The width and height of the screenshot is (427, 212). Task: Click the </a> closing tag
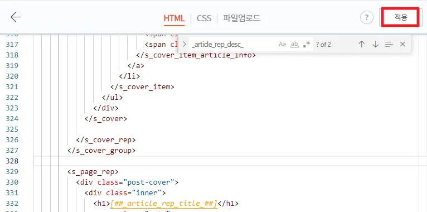click(135, 65)
